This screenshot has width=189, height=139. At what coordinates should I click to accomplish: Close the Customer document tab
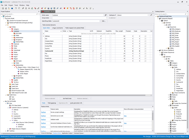pos(54,12)
